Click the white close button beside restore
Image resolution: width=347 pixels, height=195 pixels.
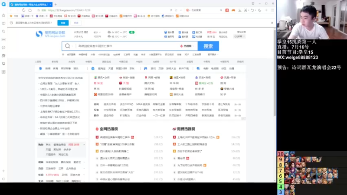click(76, 23)
